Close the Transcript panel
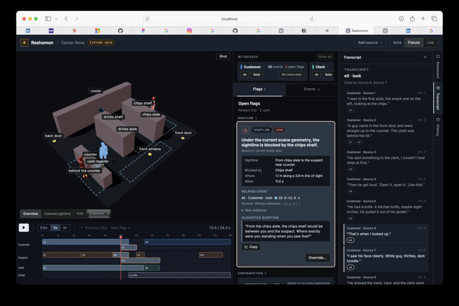This screenshot has width=459, height=306. pos(425,57)
